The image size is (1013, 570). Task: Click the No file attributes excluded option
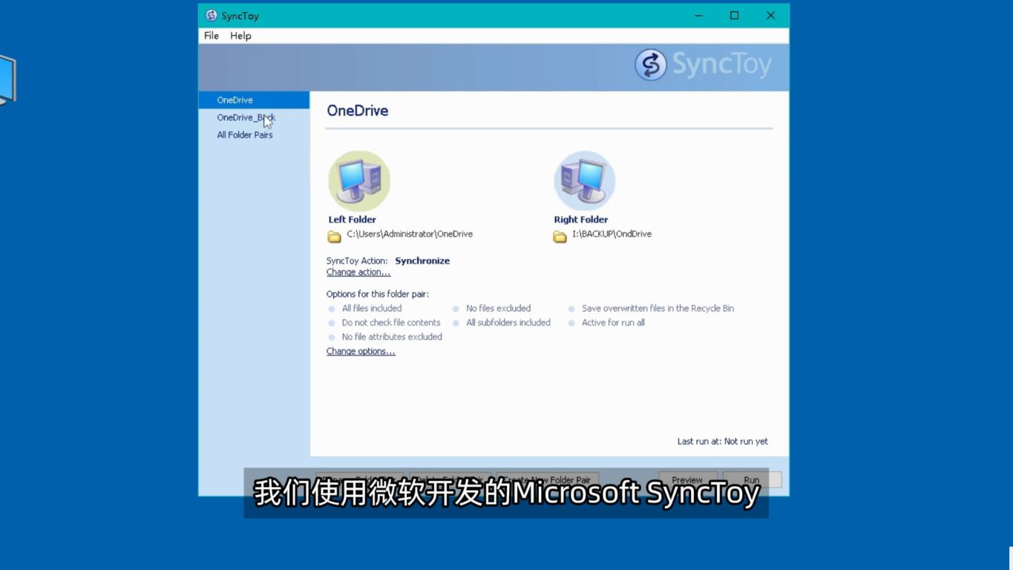point(392,337)
